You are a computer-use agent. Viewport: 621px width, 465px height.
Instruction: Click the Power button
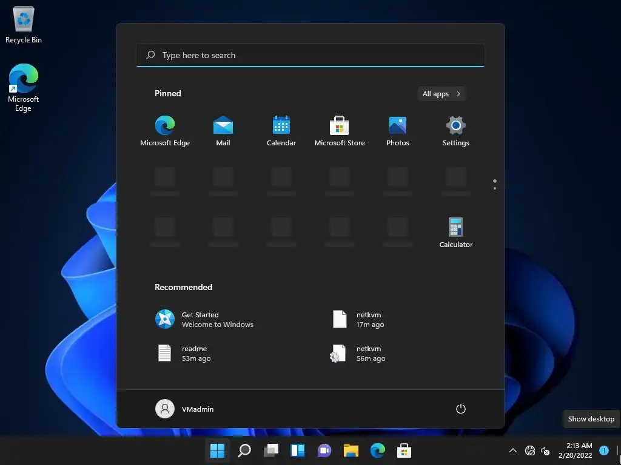[461, 409]
